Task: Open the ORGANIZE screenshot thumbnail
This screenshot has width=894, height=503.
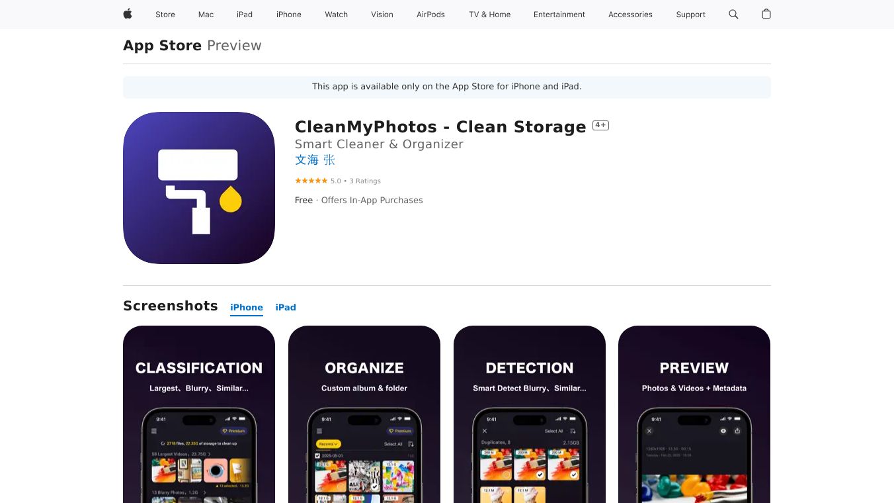Action: [364, 414]
